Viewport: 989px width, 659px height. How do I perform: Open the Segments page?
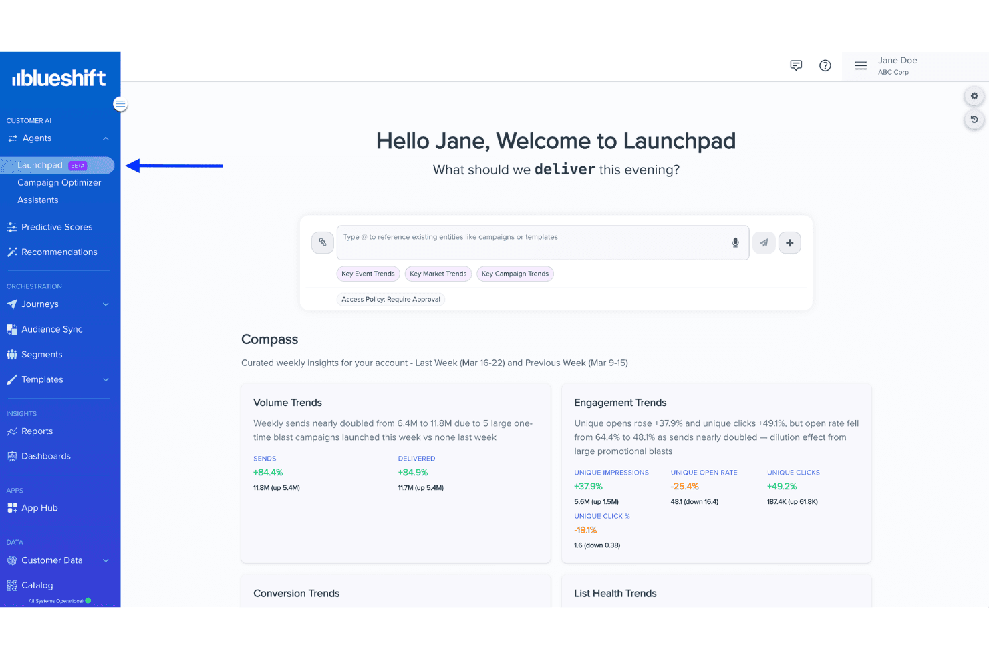41,355
